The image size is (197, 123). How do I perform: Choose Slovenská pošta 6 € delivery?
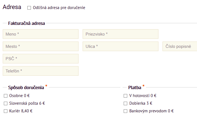coord(5,104)
